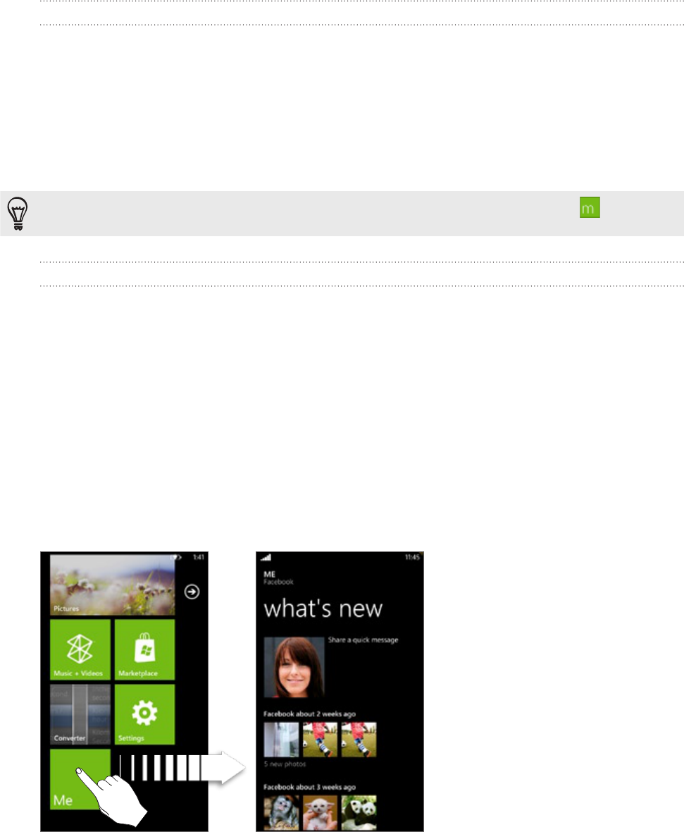Open the white puppy photo thumbnail
Viewport: 684px width, 832px height.
tap(321, 812)
